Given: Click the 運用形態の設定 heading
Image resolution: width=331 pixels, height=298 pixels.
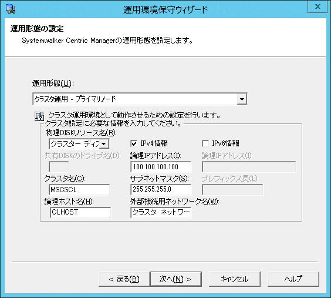Looking at the screenshot, I should [x=37, y=29].
